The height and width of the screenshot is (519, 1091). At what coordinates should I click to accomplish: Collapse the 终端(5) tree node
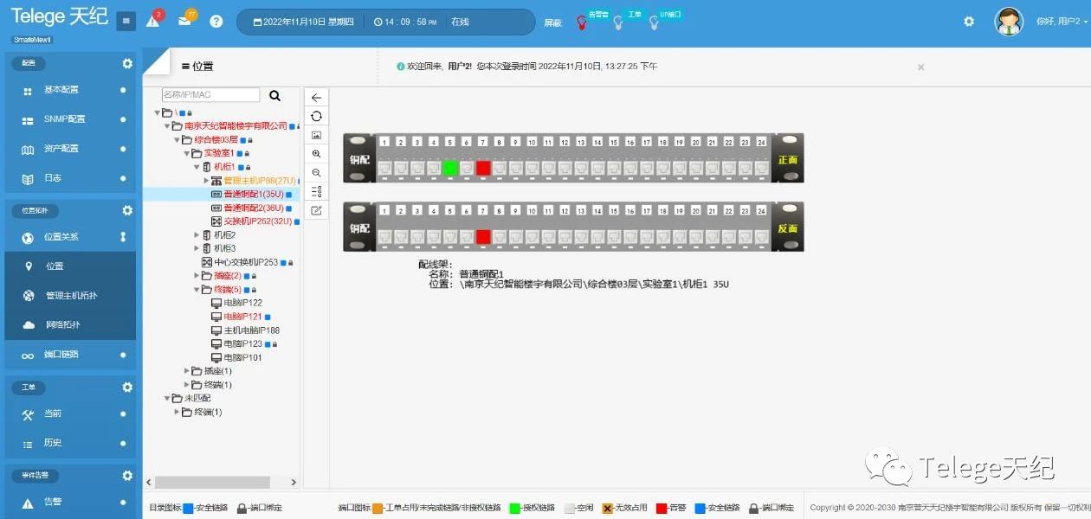tap(197, 290)
